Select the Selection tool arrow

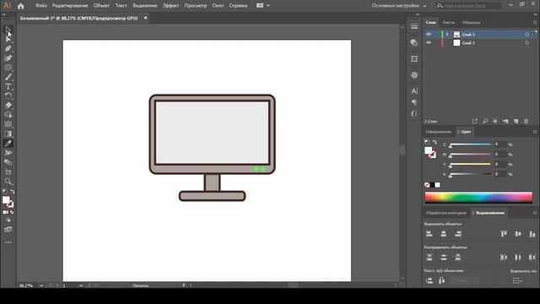tap(8, 30)
